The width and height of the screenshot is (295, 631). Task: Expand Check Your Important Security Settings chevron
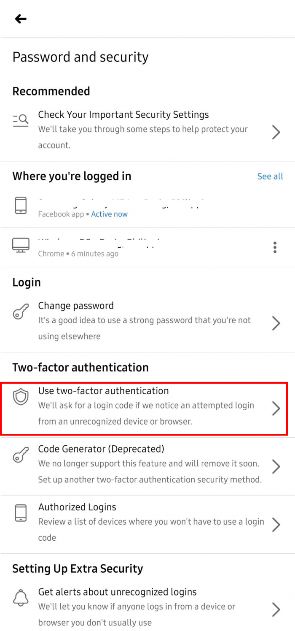[276, 132]
